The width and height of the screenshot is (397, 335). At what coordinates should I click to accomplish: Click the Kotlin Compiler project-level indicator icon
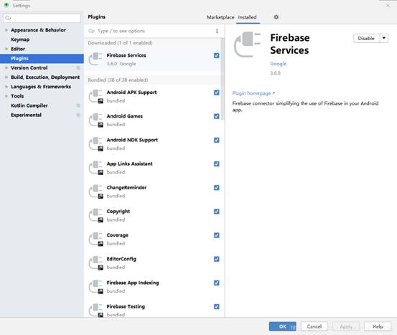(78, 105)
